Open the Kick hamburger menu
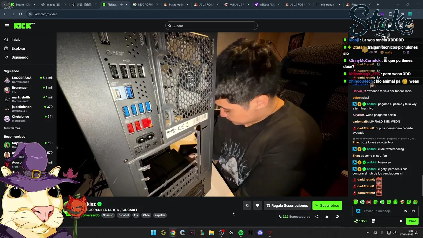This screenshot has height=238, width=423. click(7, 26)
